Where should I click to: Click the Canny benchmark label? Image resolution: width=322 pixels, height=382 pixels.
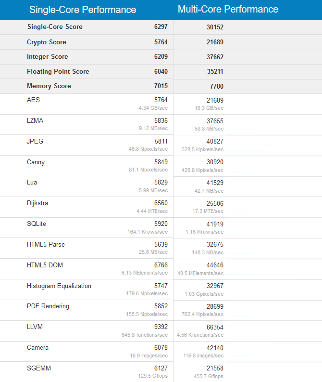tap(36, 162)
